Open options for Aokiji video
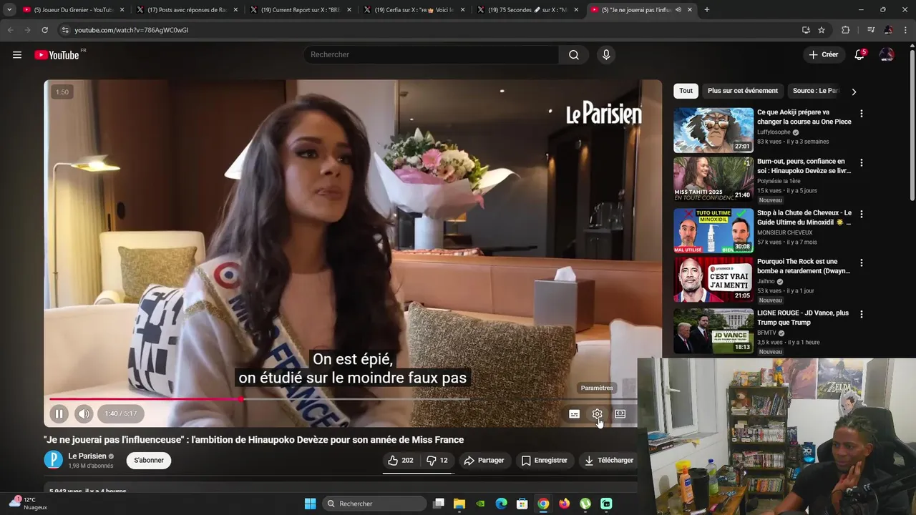 click(861, 114)
